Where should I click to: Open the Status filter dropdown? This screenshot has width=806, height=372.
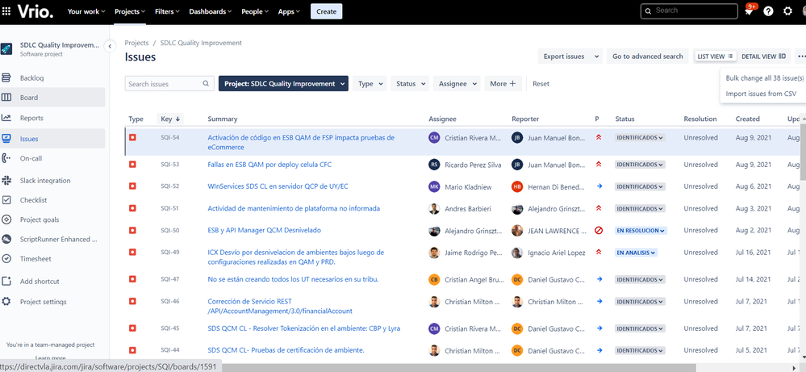pos(410,84)
